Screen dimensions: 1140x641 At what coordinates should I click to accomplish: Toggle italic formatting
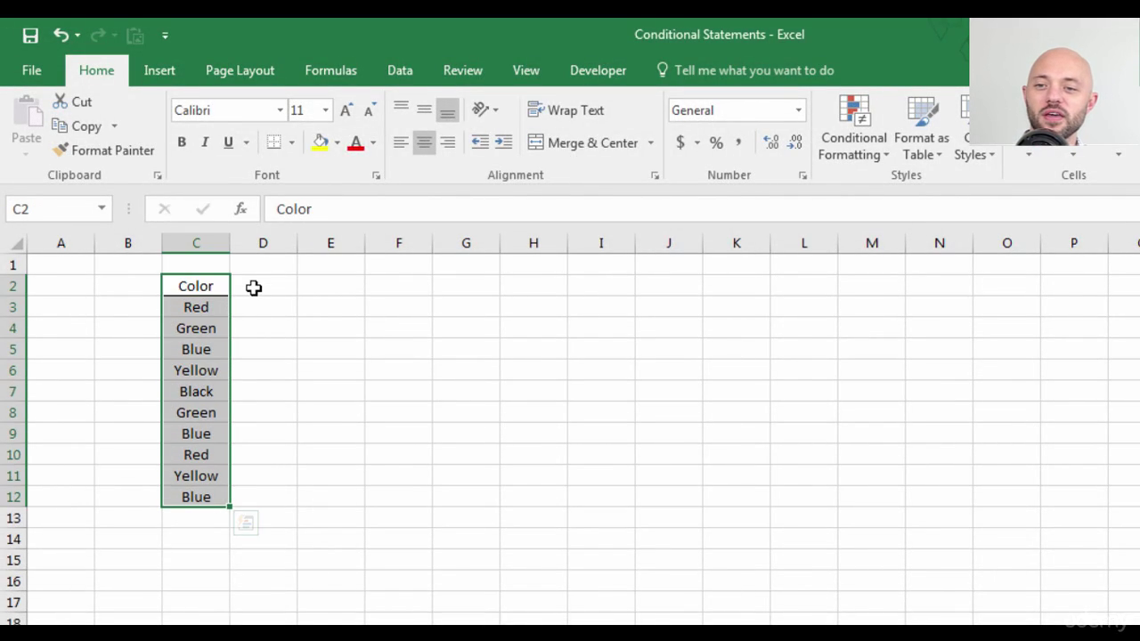coord(205,142)
